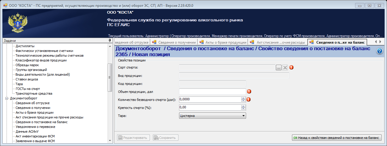Click the error indicator next to Сорт спирта
387x146 pixels.
291,67
